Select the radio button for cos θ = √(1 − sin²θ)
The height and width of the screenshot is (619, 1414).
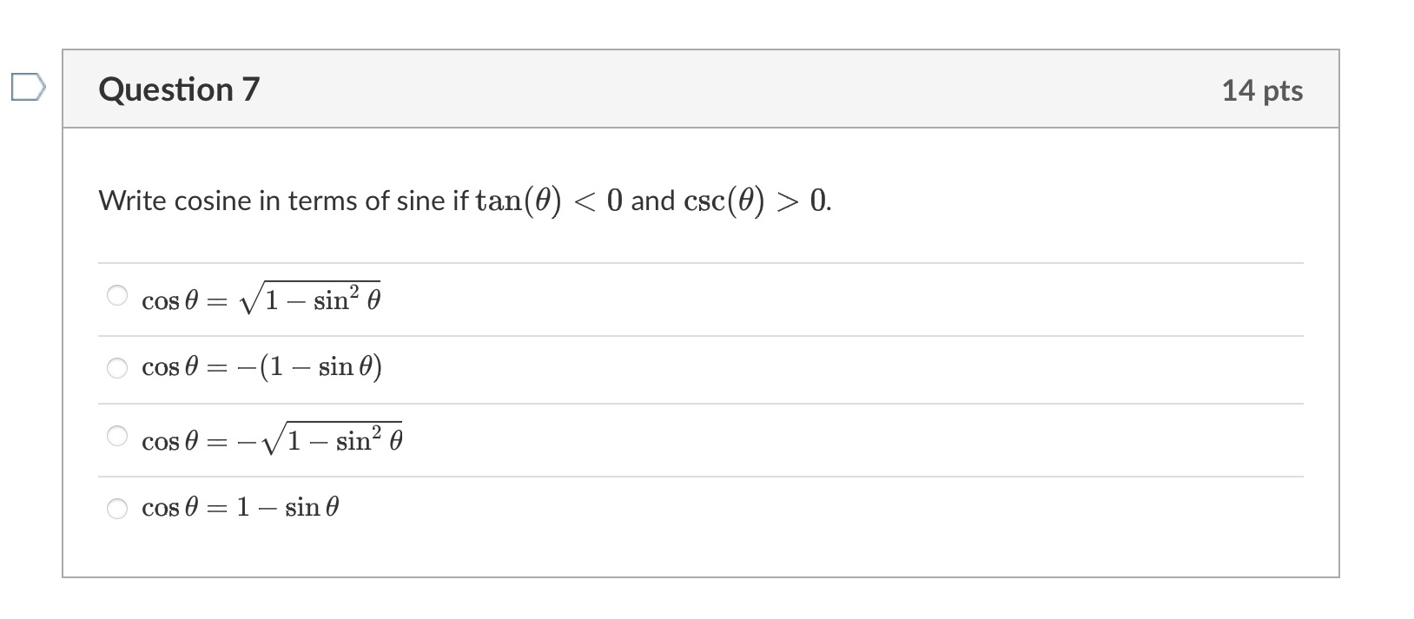pos(119,293)
